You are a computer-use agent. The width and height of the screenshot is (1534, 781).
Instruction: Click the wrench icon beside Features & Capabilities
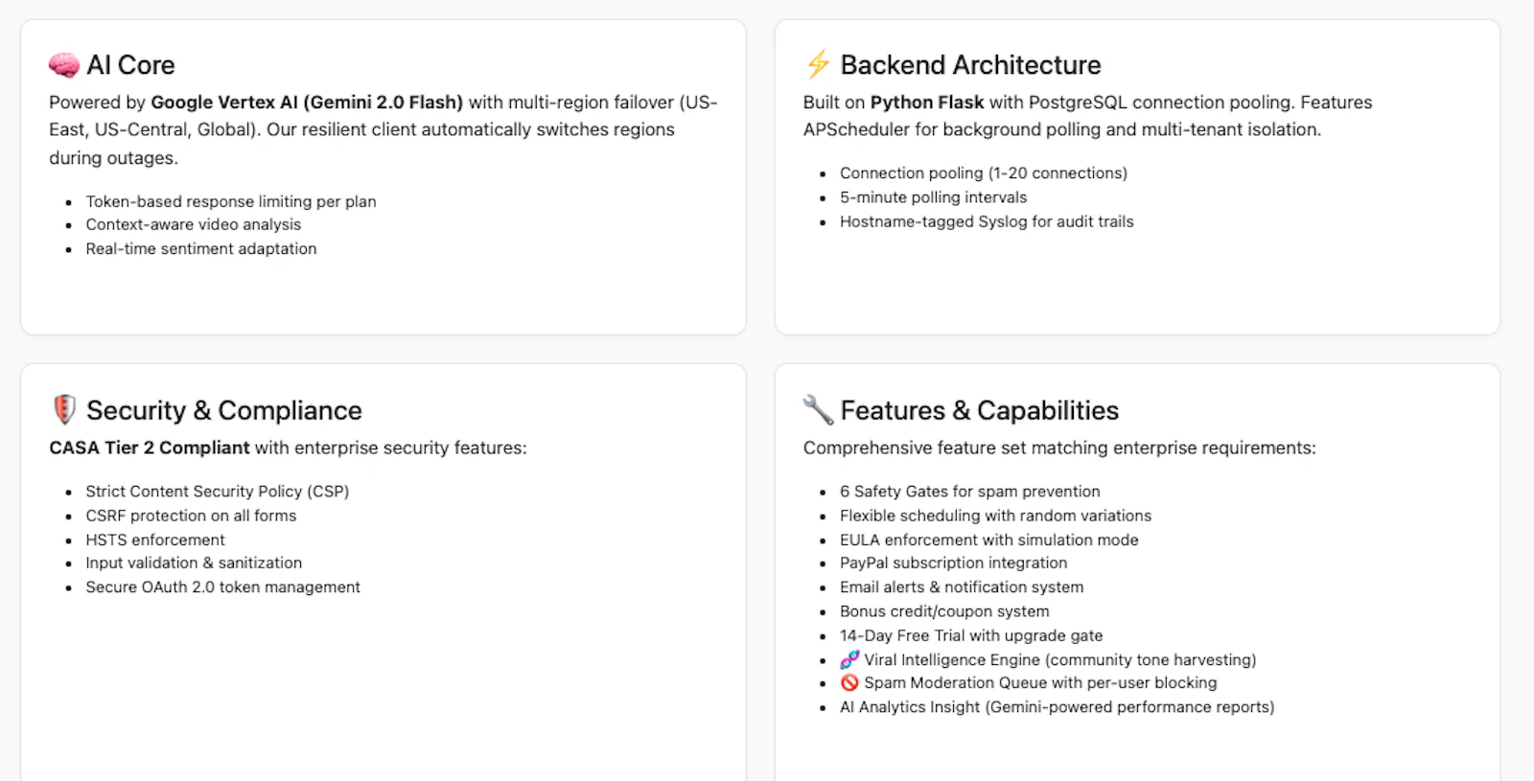pos(818,409)
